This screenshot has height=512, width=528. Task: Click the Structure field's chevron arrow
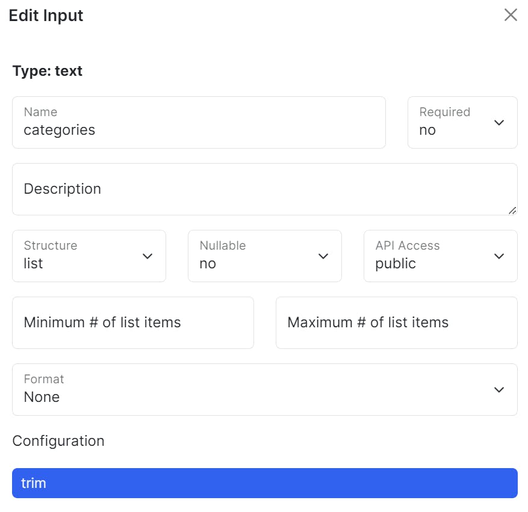(x=148, y=256)
